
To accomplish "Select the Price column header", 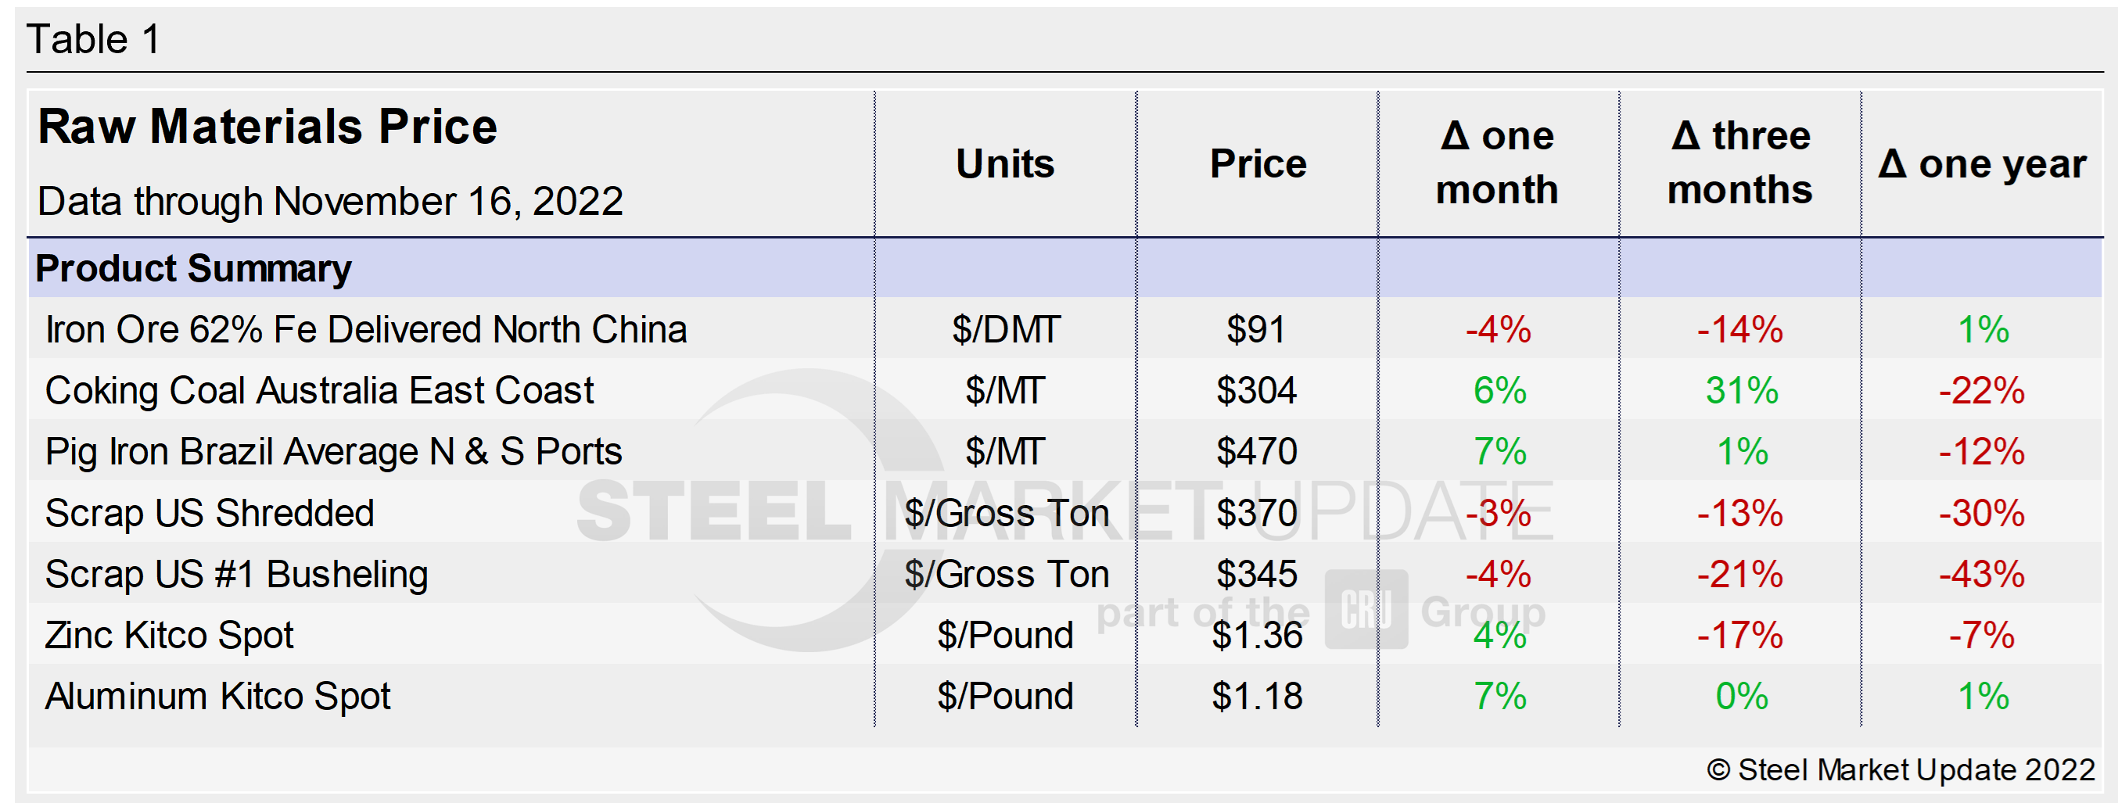I will [1258, 163].
